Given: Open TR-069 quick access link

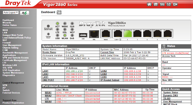Looking at the screenshot, I should 167,99.
